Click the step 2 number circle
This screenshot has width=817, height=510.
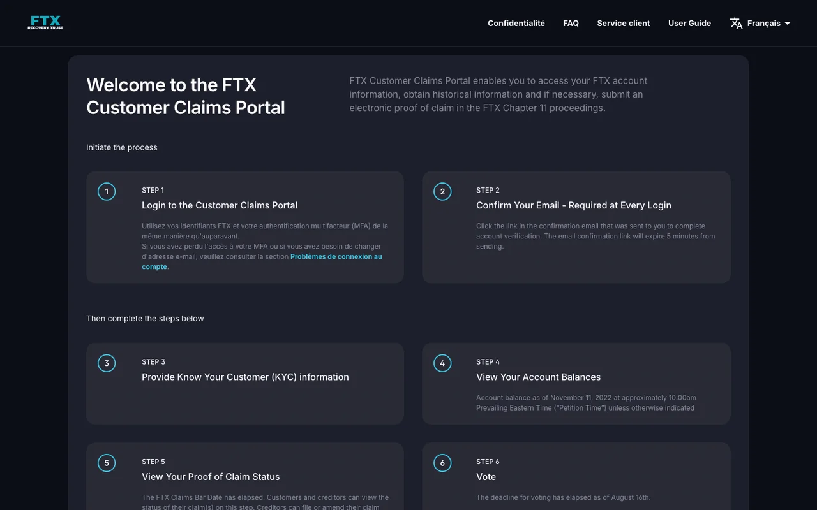(442, 191)
